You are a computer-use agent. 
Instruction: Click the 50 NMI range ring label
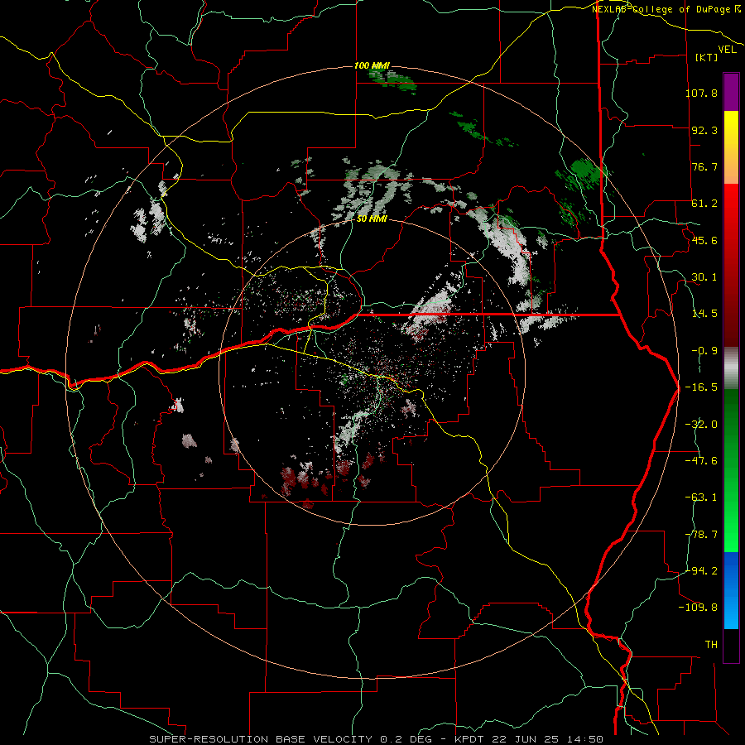click(x=372, y=219)
